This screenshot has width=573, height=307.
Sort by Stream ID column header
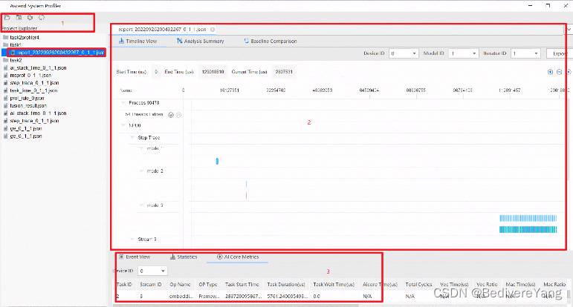pos(151,285)
